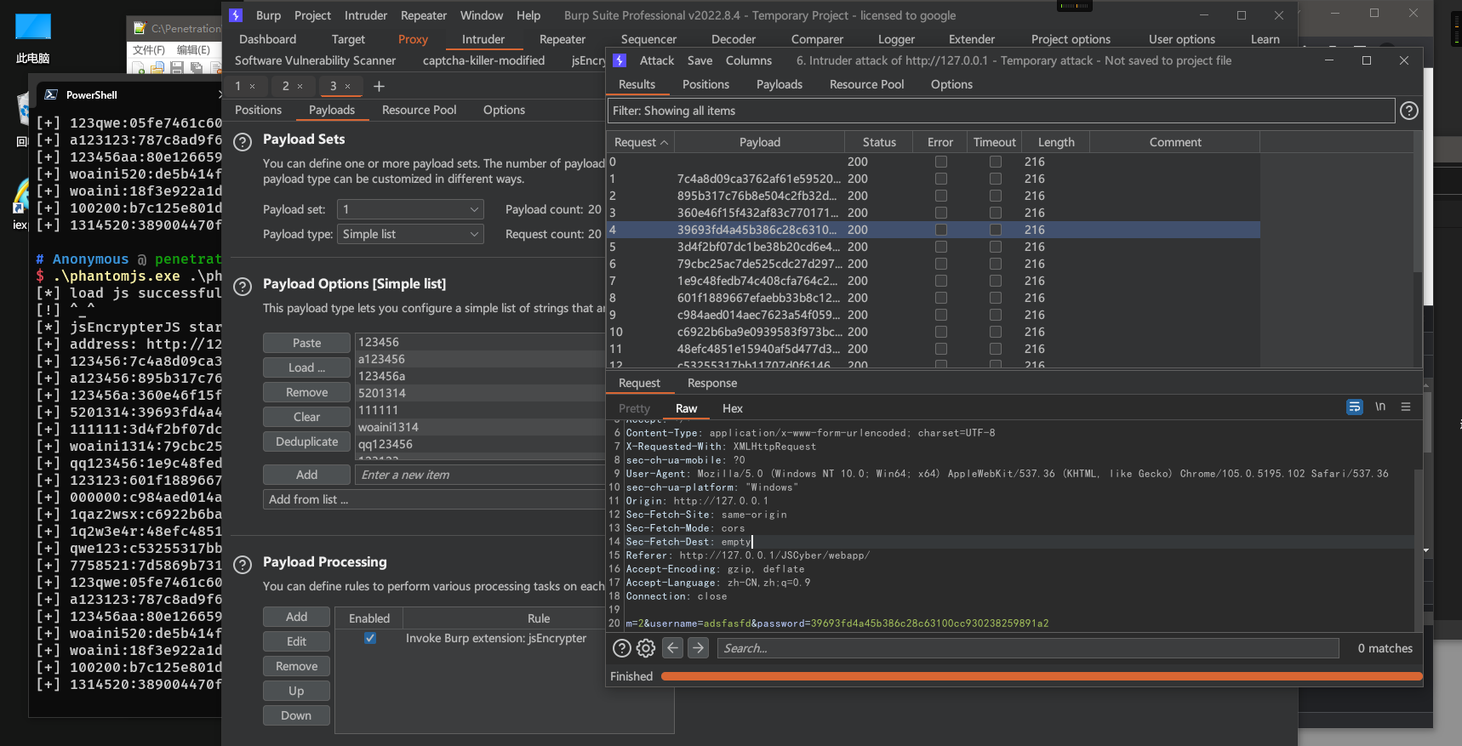Click the Paste button in Payload Options

pos(306,343)
